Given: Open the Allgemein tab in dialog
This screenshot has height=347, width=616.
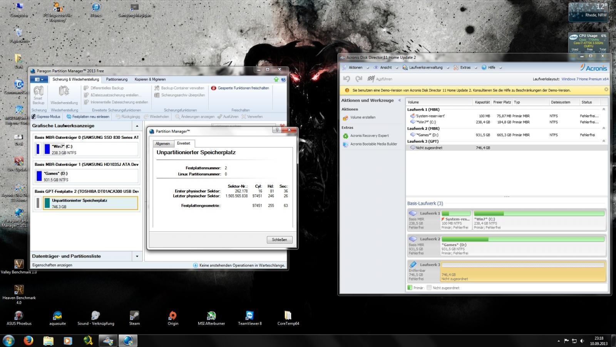Looking at the screenshot, I should tap(162, 143).
